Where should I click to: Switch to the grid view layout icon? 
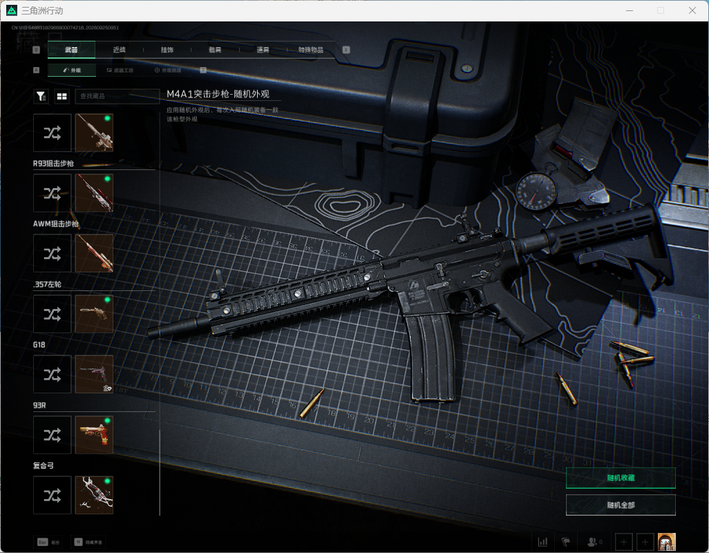tap(62, 96)
